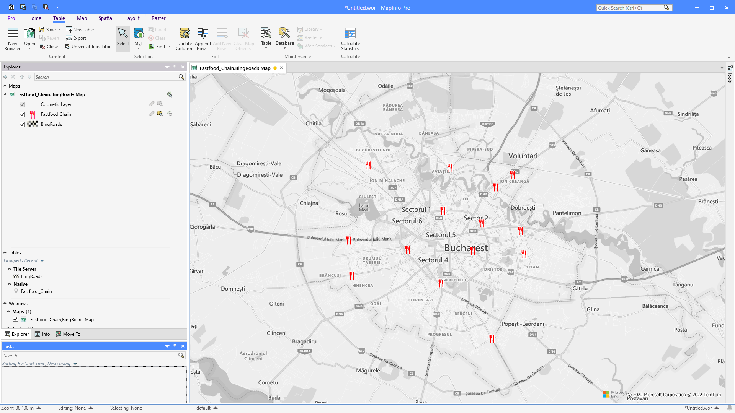Open the Calculate Statistics tool
Image resolution: width=735 pixels, height=413 pixels.
click(350, 38)
